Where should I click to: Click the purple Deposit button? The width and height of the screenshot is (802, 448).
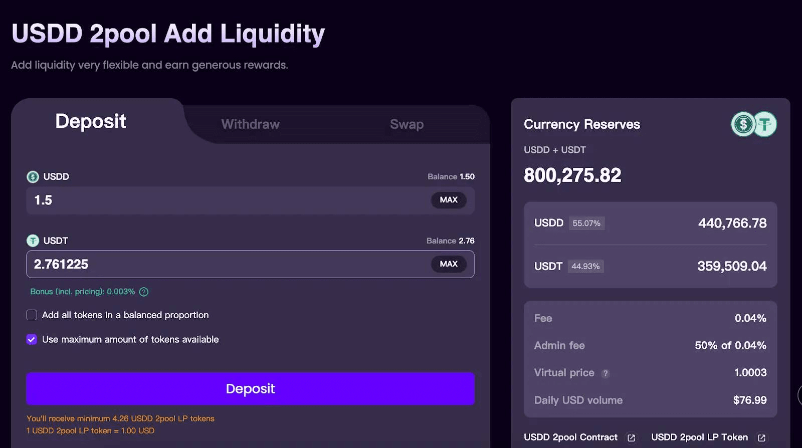coord(251,389)
